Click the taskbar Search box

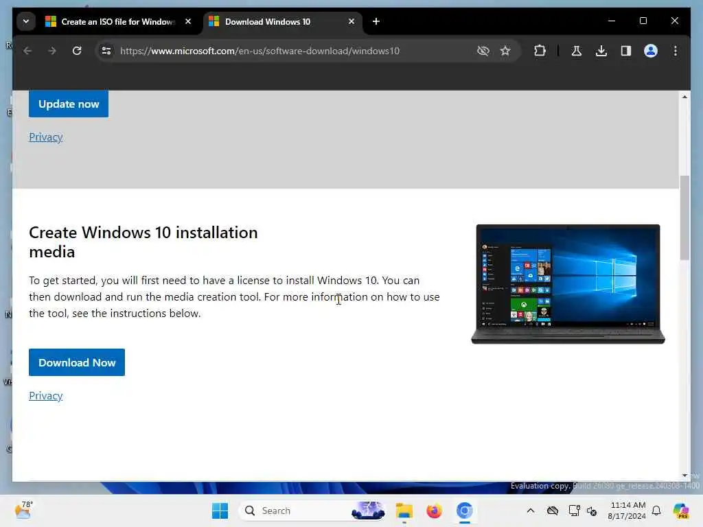tap(312, 511)
